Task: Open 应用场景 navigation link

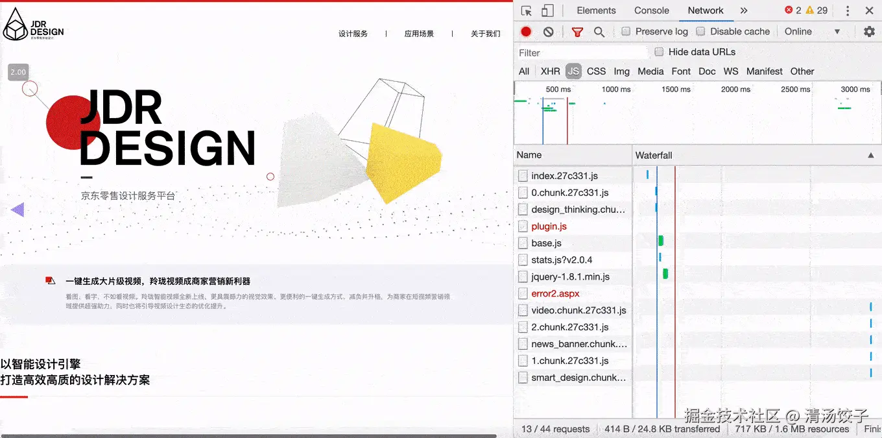Action: [419, 34]
